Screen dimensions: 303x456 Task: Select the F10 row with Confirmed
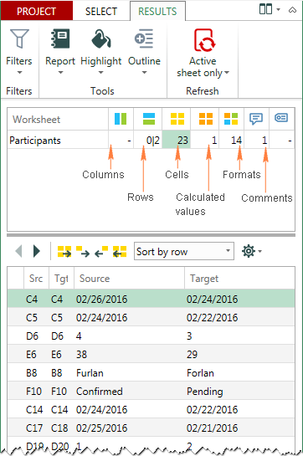click(x=151, y=391)
